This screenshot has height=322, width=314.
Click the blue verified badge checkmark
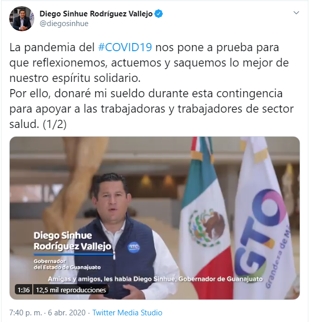[x=158, y=14]
